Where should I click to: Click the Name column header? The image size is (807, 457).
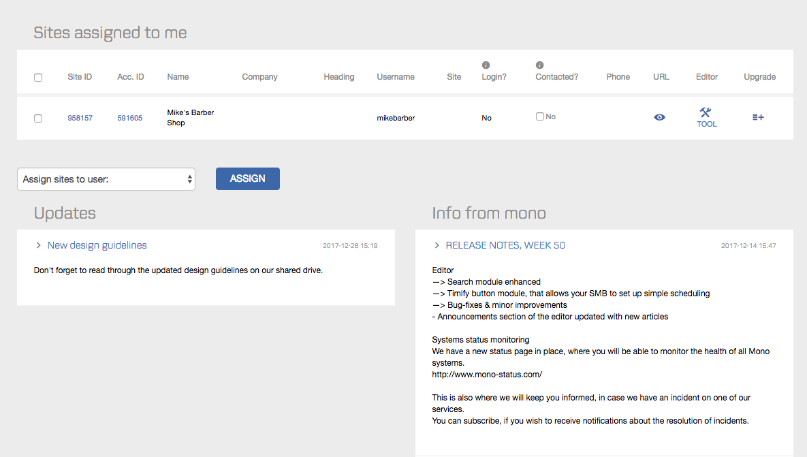[x=178, y=76]
